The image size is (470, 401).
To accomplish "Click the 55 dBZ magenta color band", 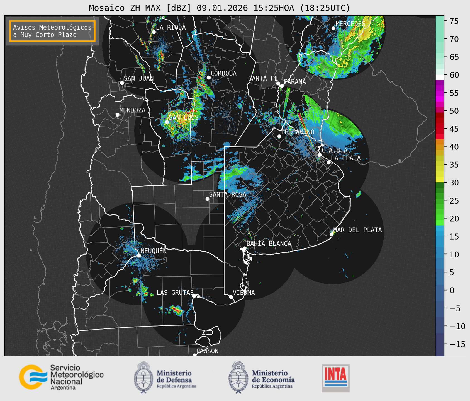I will click(x=440, y=93).
